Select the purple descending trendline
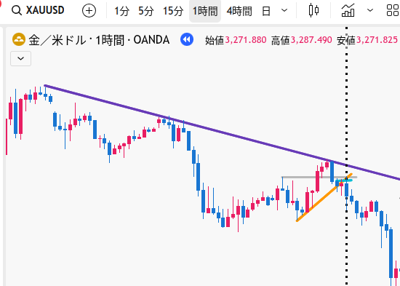Screen dimensions: 400x286 [222, 132]
